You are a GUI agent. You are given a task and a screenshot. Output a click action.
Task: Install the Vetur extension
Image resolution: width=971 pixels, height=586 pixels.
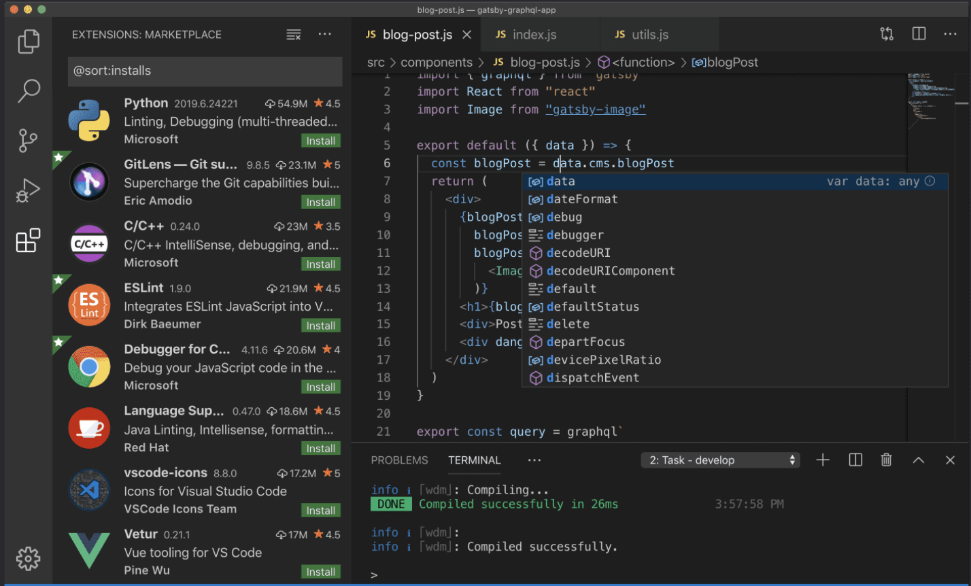321,572
